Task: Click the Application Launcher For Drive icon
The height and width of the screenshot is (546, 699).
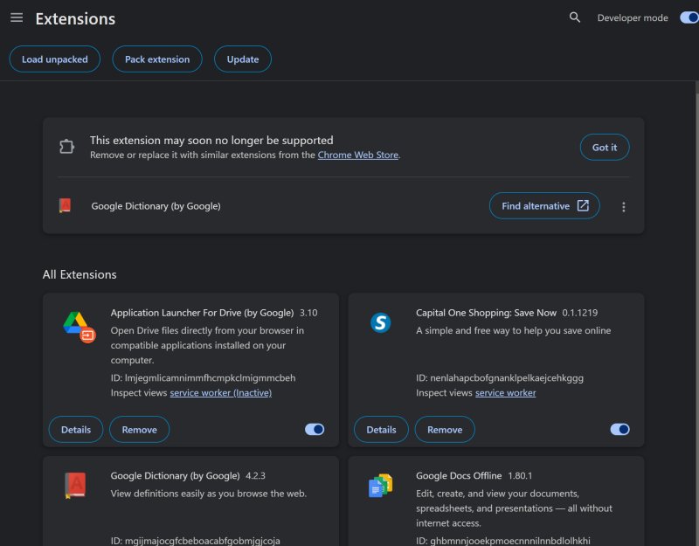Action: click(x=79, y=326)
